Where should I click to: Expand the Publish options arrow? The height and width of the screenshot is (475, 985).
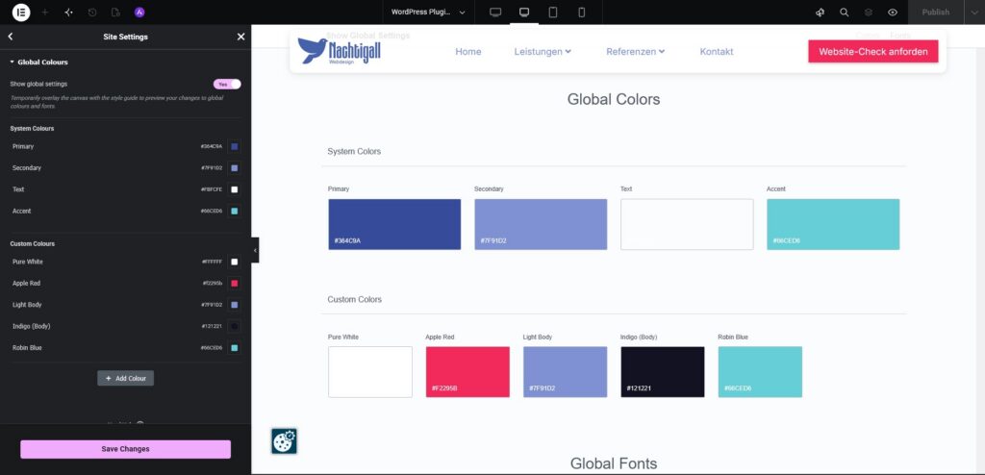pyautogui.click(x=974, y=12)
